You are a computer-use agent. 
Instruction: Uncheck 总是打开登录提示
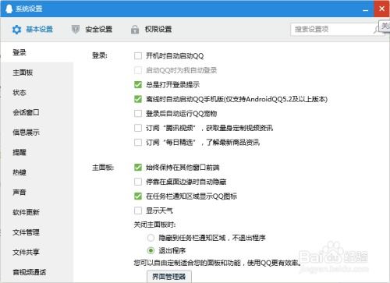(x=138, y=85)
